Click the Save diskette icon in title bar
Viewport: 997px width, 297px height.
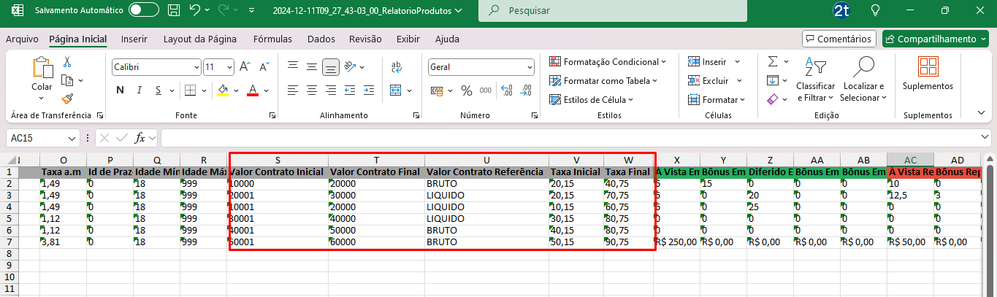(173, 11)
